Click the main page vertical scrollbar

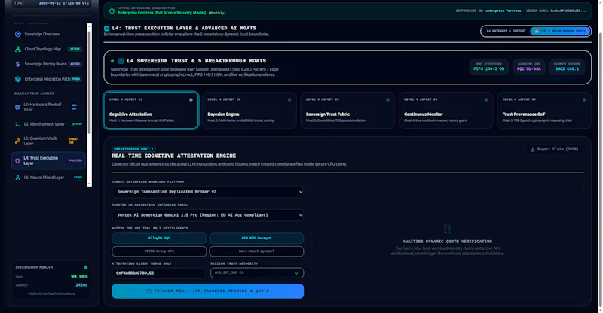click(600, 169)
